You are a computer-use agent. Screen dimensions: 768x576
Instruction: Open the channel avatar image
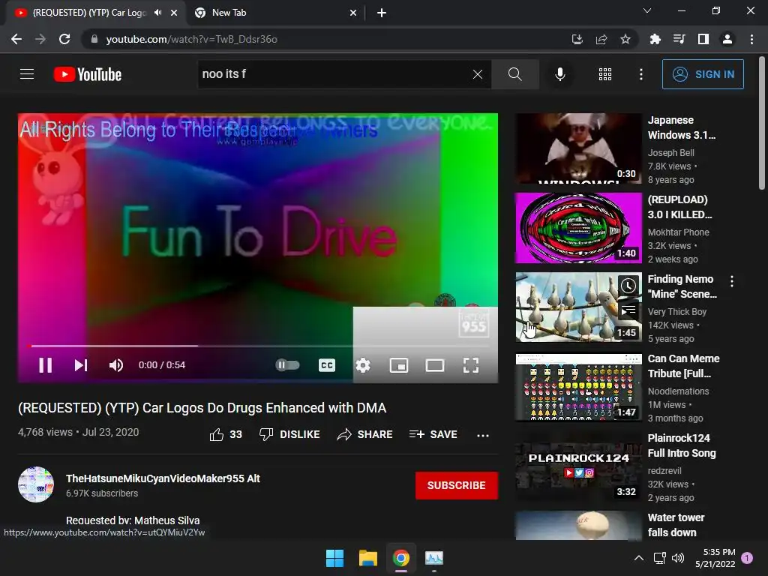[x=36, y=484]
